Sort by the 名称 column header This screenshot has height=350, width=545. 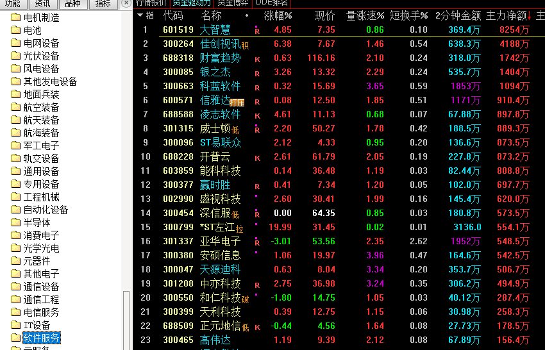(211, 15)
